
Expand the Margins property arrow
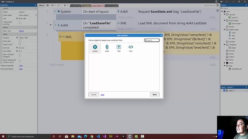click(17, 38)
